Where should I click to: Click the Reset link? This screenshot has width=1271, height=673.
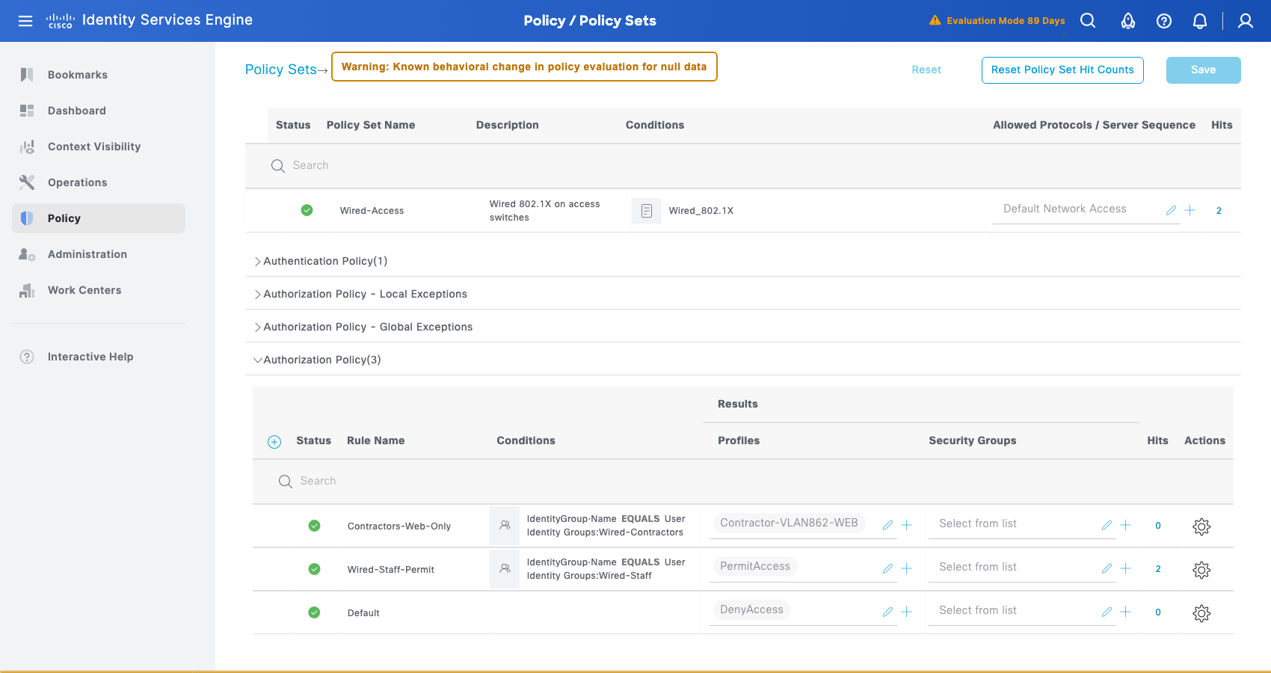click(x=926, y=70)
